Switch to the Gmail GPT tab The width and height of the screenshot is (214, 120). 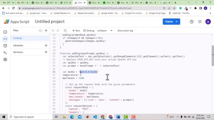pos(9,3)
